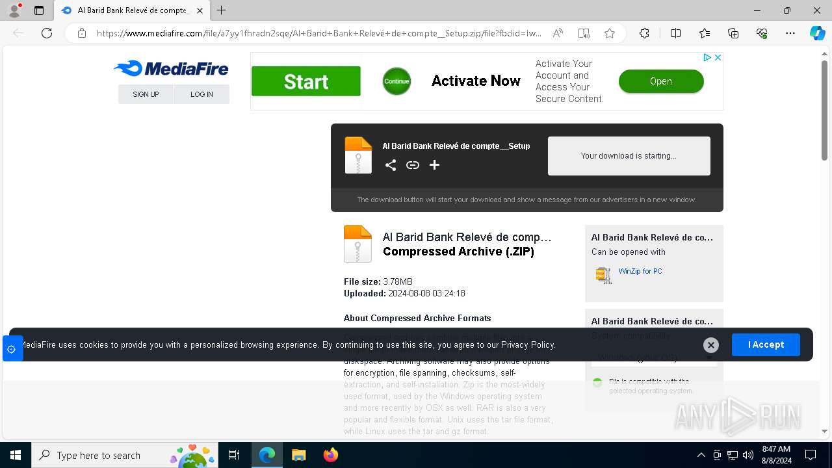Click the SIGN UP button
832x468 pixels.
(x=146, y=94)
